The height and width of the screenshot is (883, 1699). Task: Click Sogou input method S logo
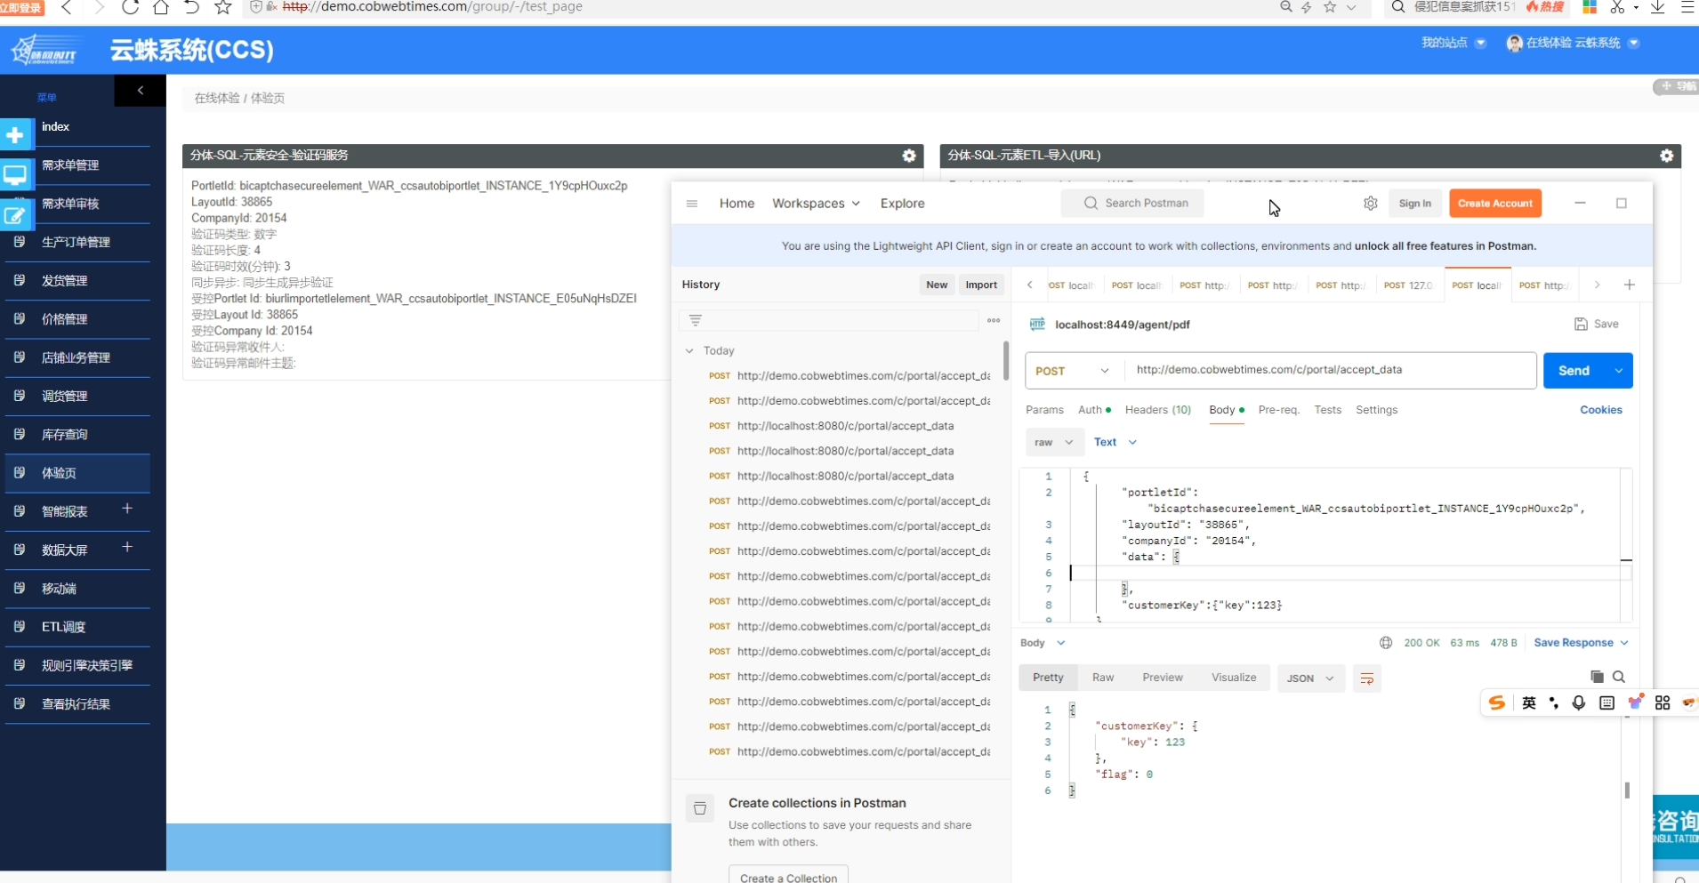pos(1497,702)
